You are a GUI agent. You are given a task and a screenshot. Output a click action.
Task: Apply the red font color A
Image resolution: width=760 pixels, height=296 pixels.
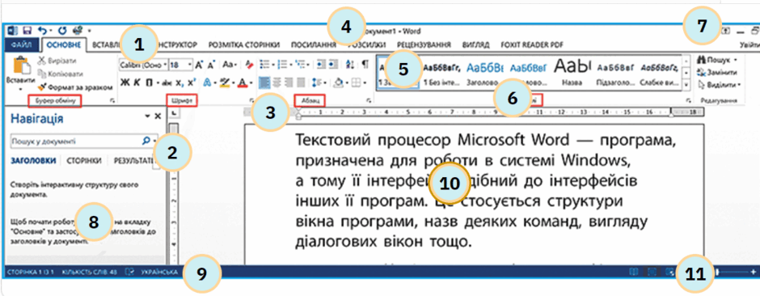tap(242, 82)
